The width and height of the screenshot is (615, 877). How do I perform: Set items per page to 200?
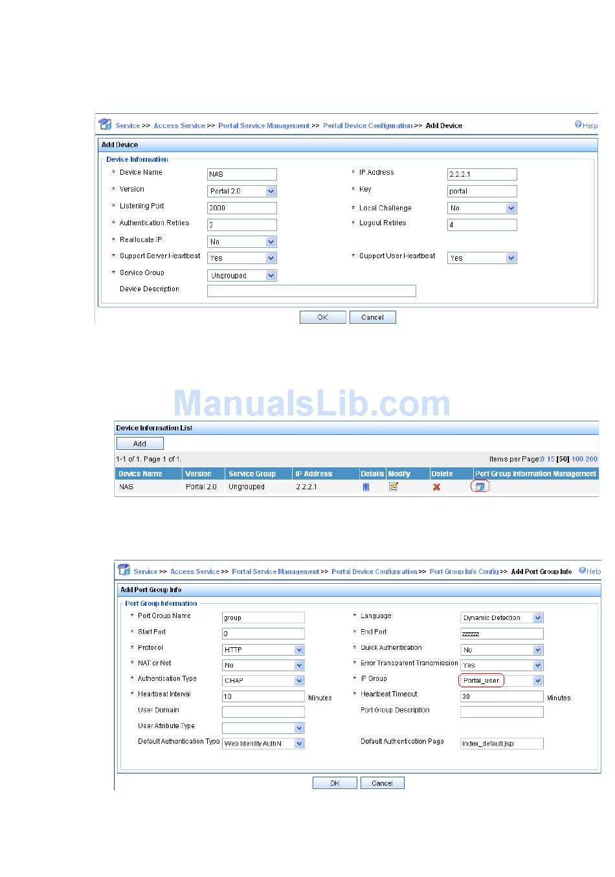(x=591, y=459)
